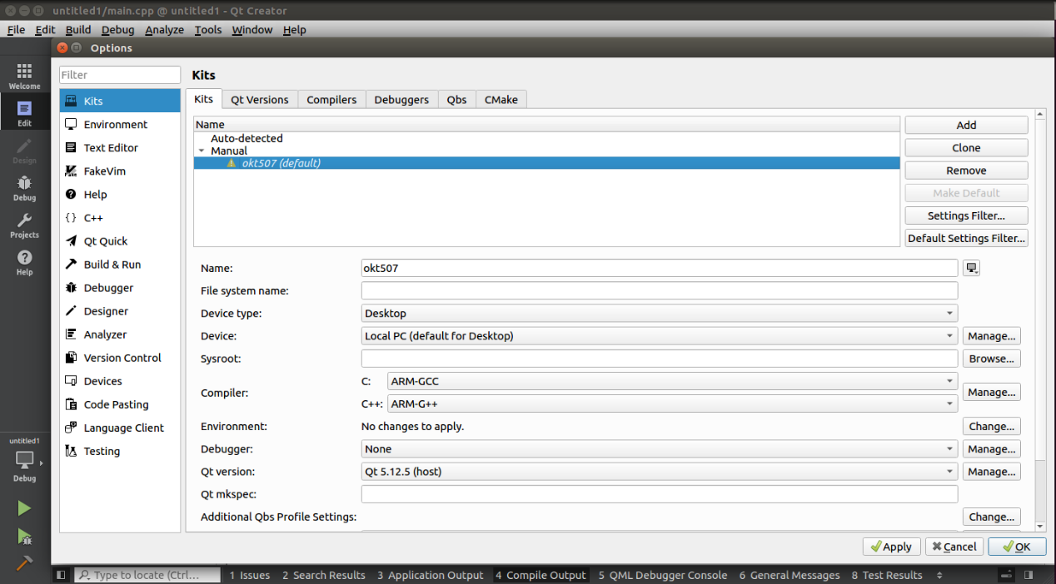Viewport: 1056px width, 584px height.
Task: Click the Welcome mode icon
Action: [x=24, y=76]
